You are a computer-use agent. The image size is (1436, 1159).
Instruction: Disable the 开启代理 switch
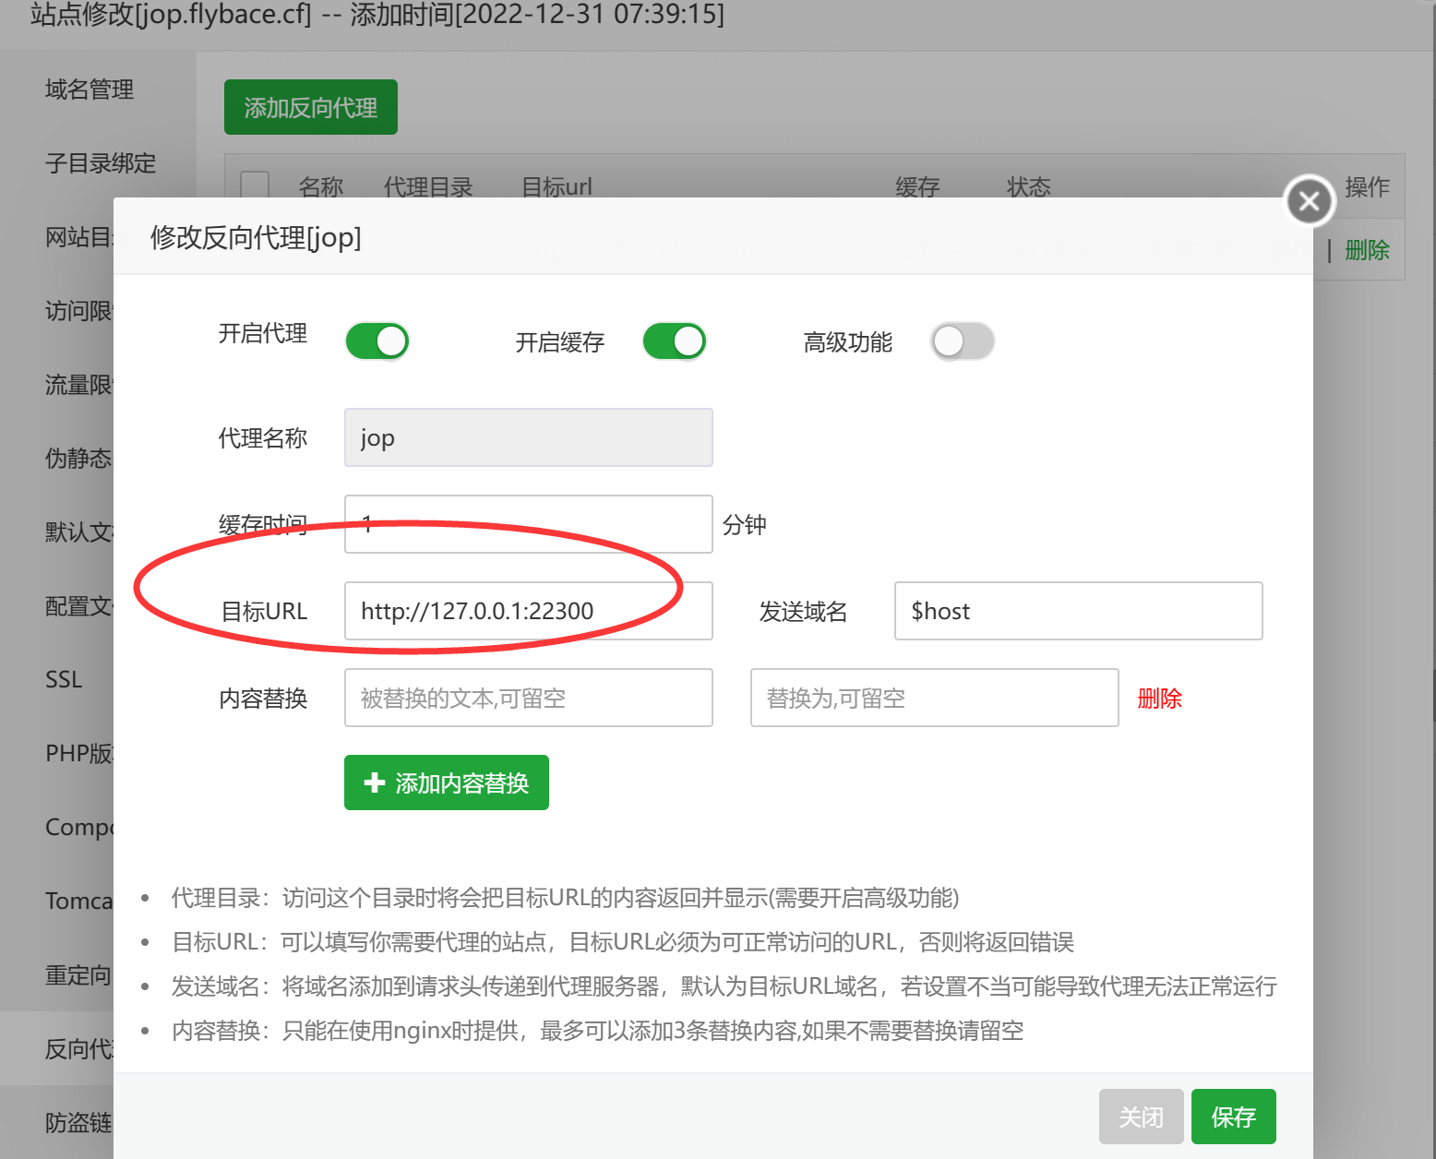click(x=377, y=341)
